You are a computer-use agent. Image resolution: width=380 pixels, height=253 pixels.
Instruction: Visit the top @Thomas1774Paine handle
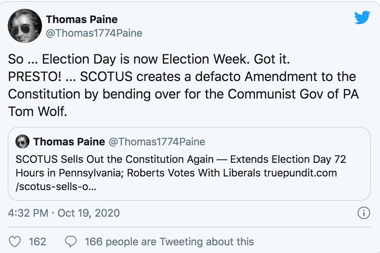(x=94, y=33)
